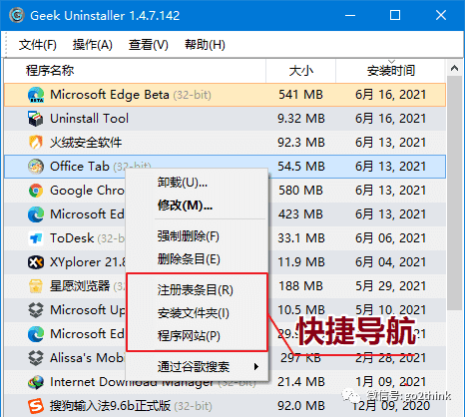Viewport: 465px width, 417px height.
Task: Minimize the Geek Uninstaller window
Action: click(x=350, y=15)
